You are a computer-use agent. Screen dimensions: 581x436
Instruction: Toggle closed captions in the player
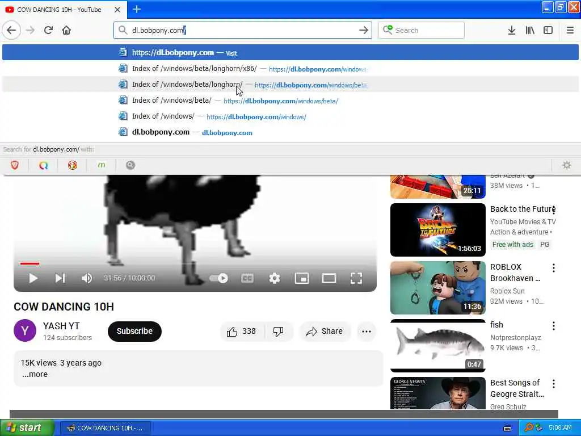coord(247,278)
